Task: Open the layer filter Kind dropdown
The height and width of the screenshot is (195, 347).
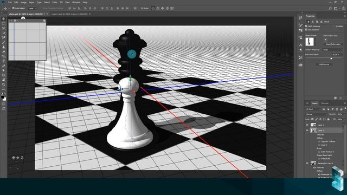Action: (313, 109)
